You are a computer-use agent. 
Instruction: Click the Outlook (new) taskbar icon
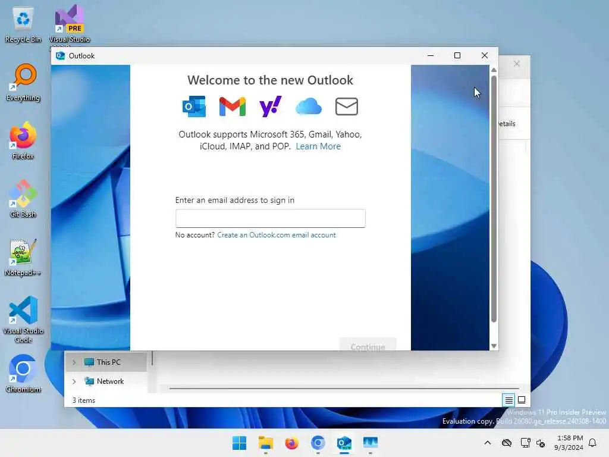[344, 443]
